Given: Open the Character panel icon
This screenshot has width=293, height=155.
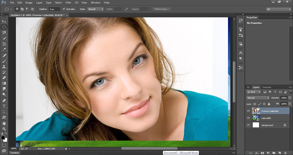Looking at the screenshot, I should 241,53.
